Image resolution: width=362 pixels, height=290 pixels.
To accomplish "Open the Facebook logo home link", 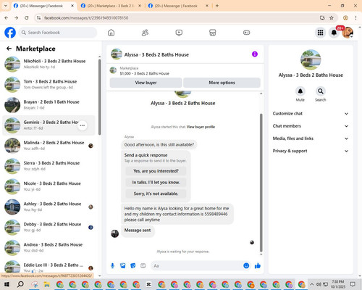I will tap(10, 33).
